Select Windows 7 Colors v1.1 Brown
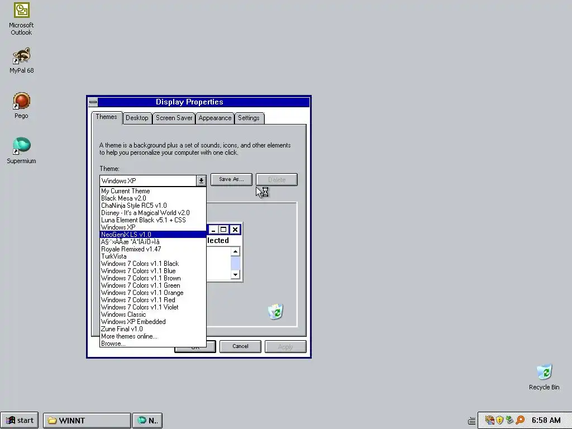The height and width of the screenshot is (429, 572). 153,278
